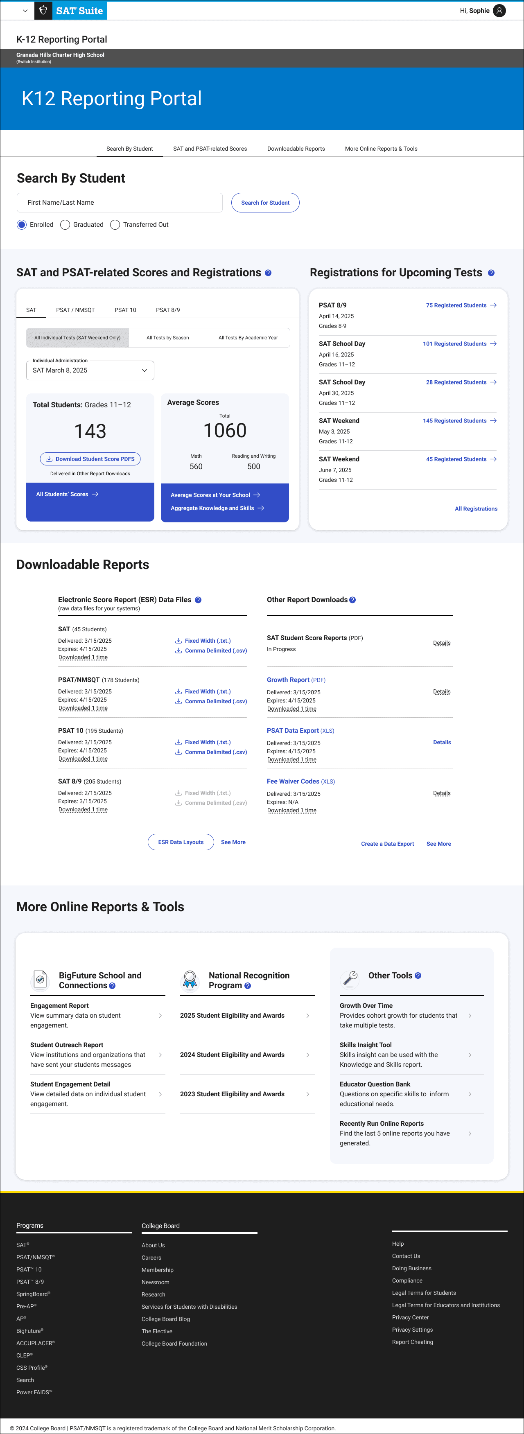Click help icon beside Other Tools

click(x=418, y=976)
